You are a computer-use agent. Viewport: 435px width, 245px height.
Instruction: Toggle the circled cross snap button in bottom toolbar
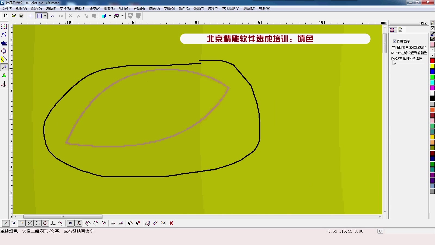coord(70,223)
